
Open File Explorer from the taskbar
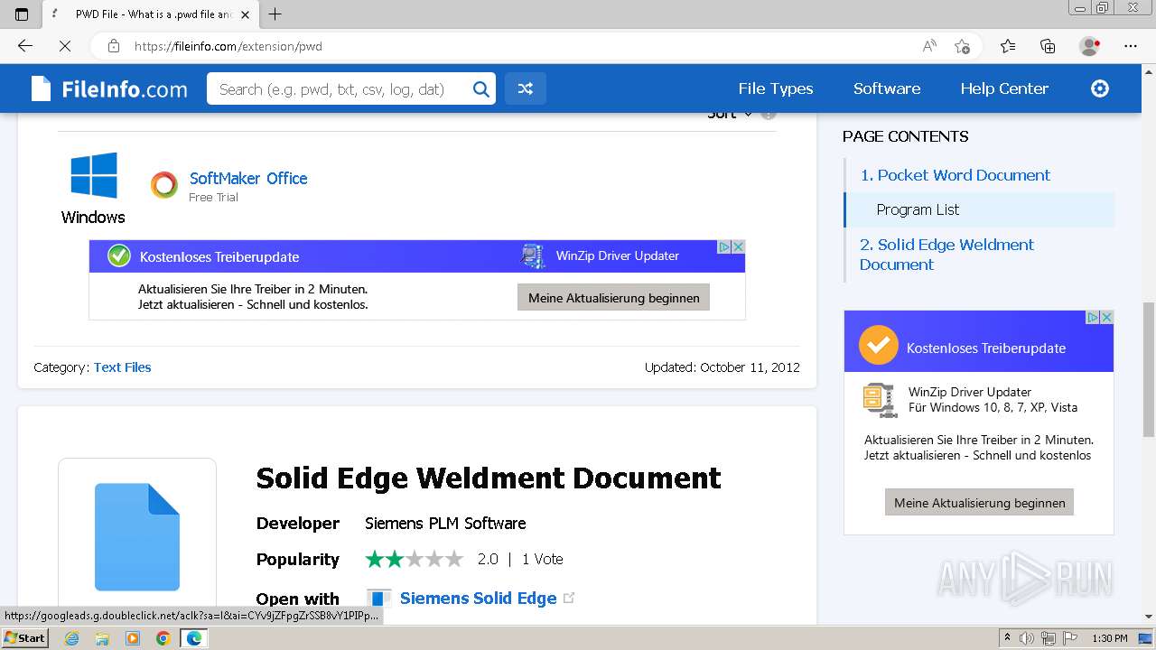pos(102,638)
